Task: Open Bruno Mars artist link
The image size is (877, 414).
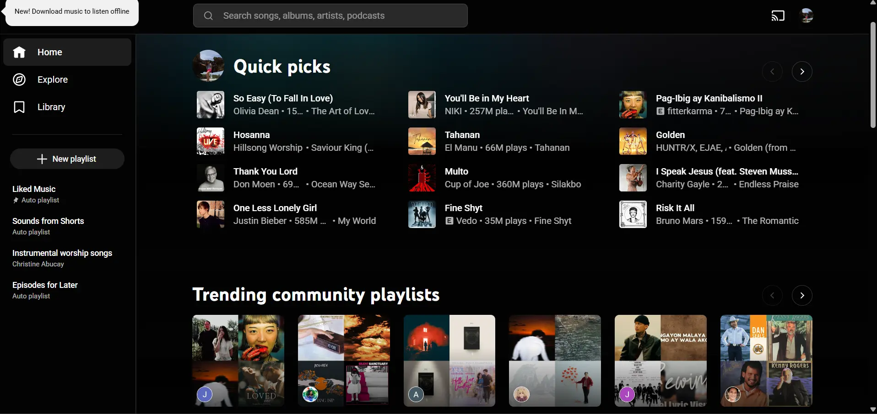Action: (x=679, y=221)
